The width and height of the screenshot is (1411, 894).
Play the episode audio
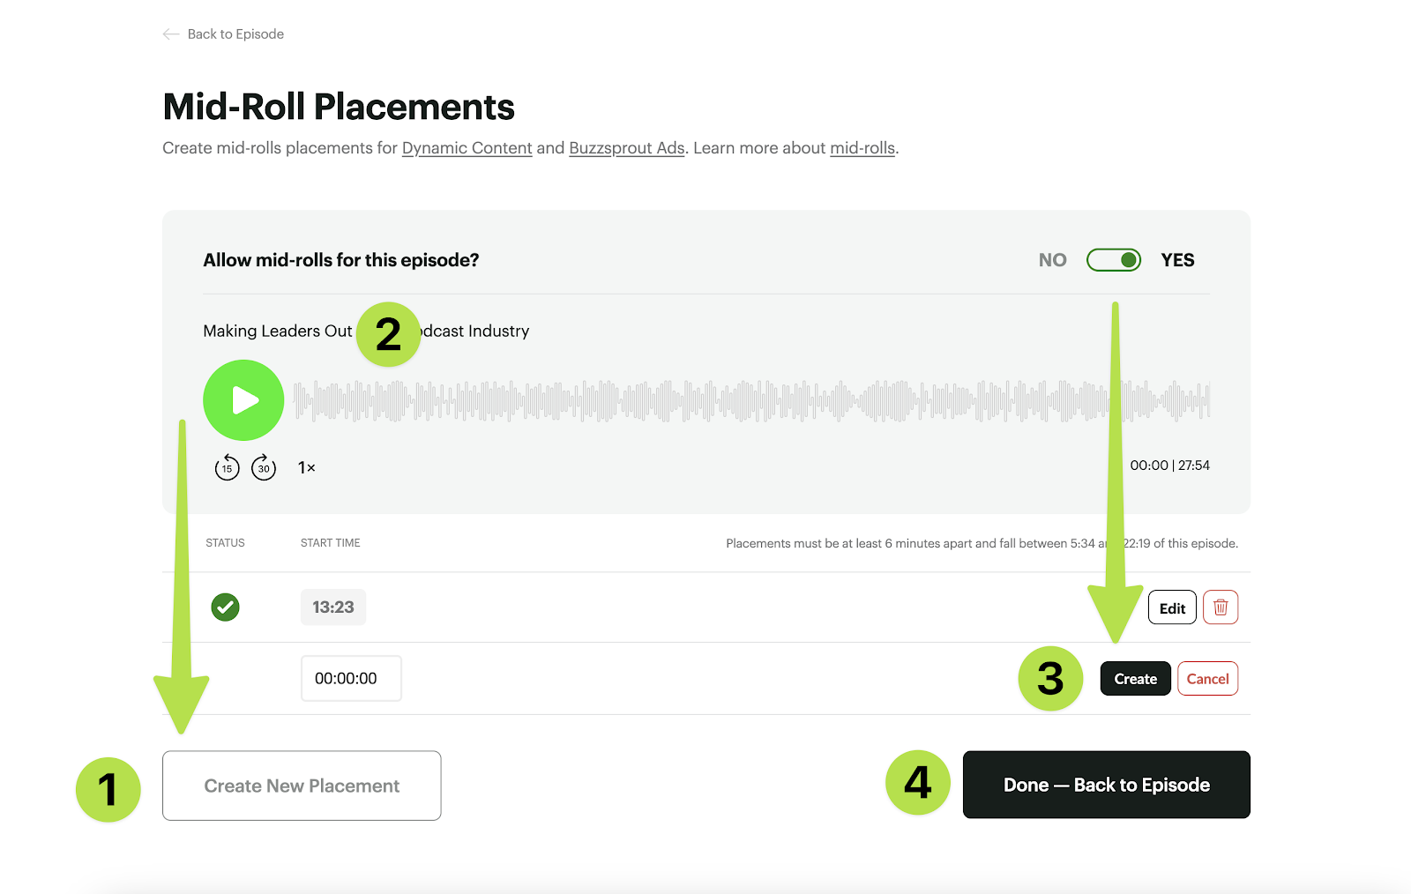243,400
